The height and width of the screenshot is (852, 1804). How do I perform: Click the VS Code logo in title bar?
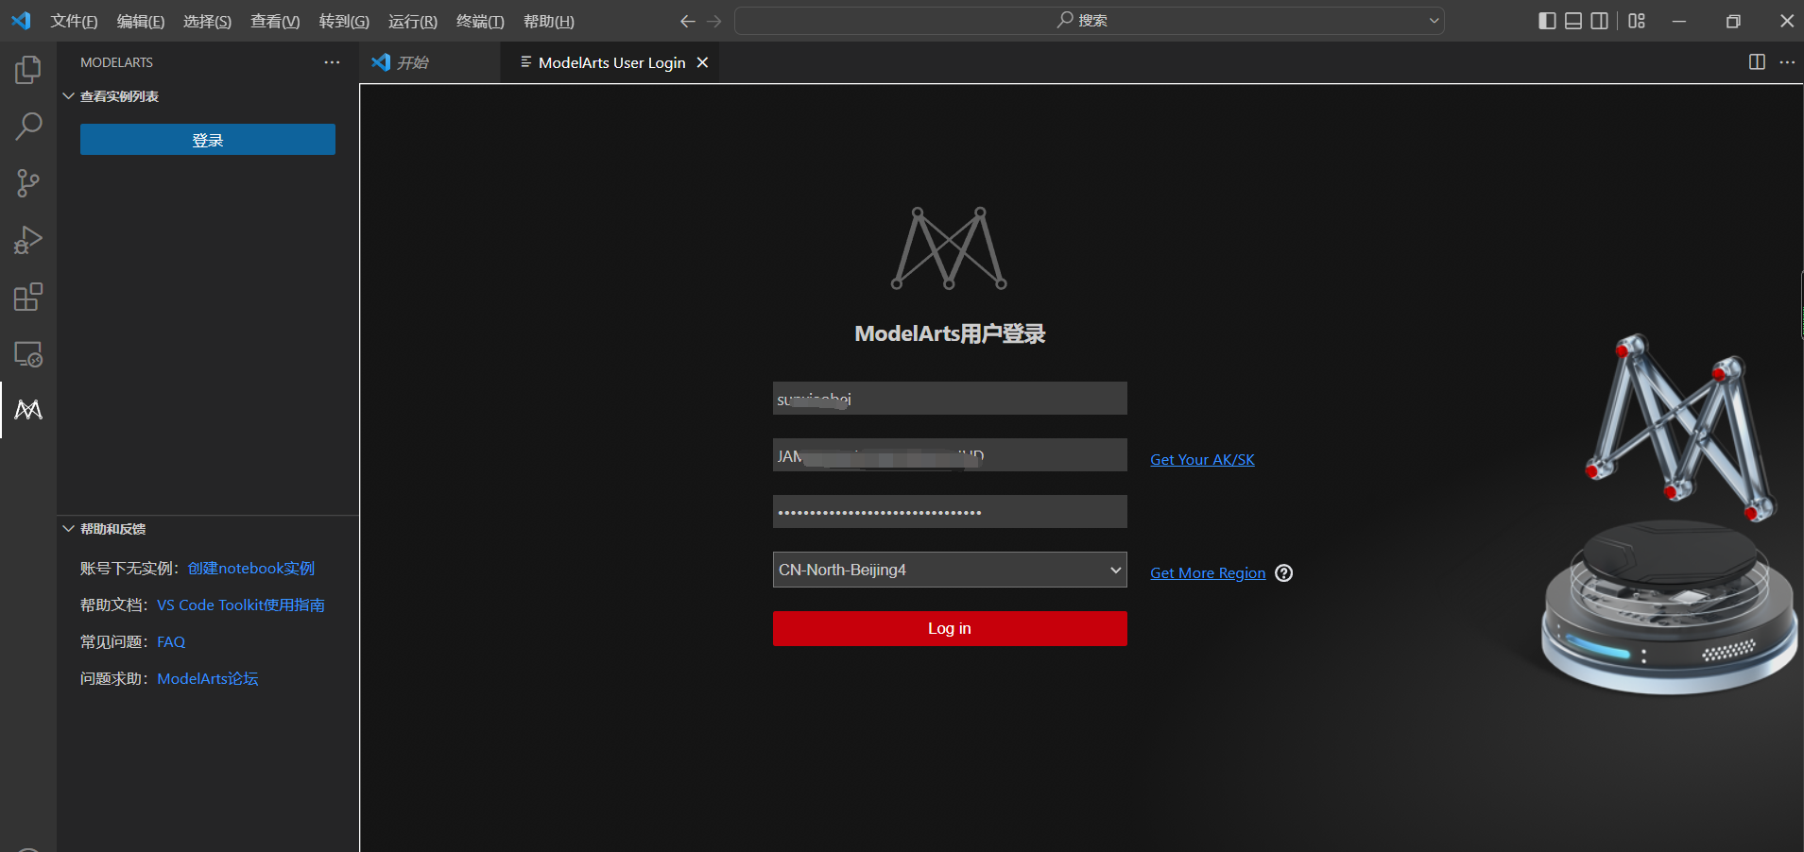[21, 21]
